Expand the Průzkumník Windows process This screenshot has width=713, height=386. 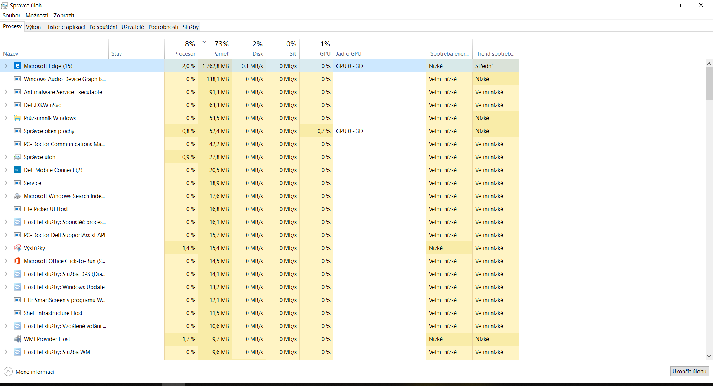(6, 118)
